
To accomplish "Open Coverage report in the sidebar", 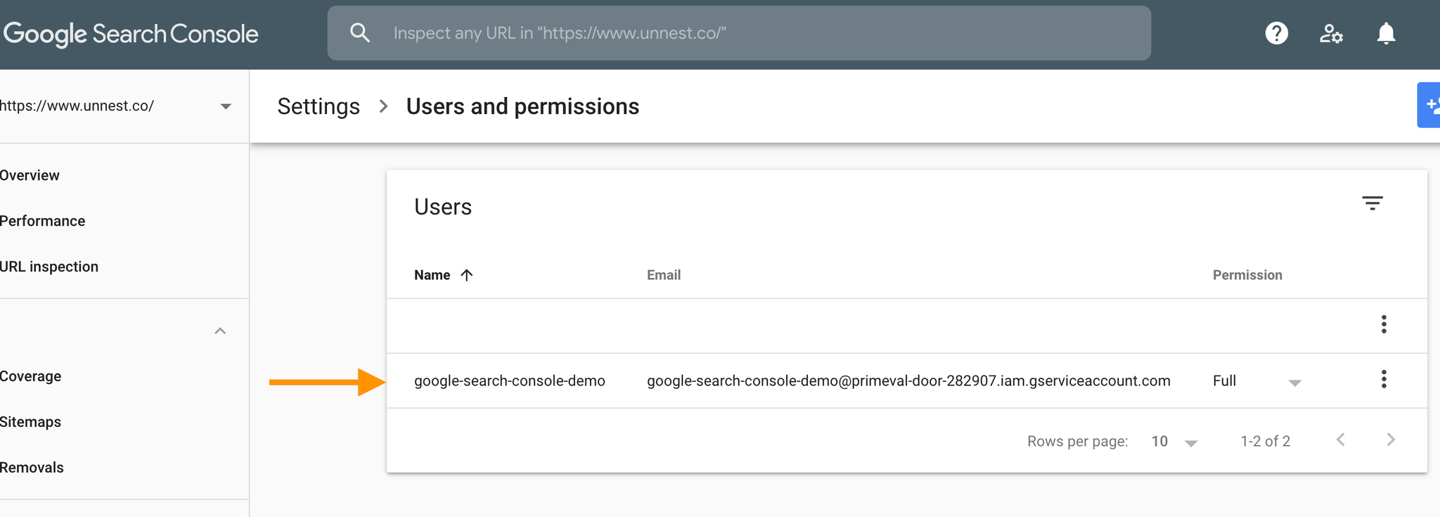I will tap(30, 376).
